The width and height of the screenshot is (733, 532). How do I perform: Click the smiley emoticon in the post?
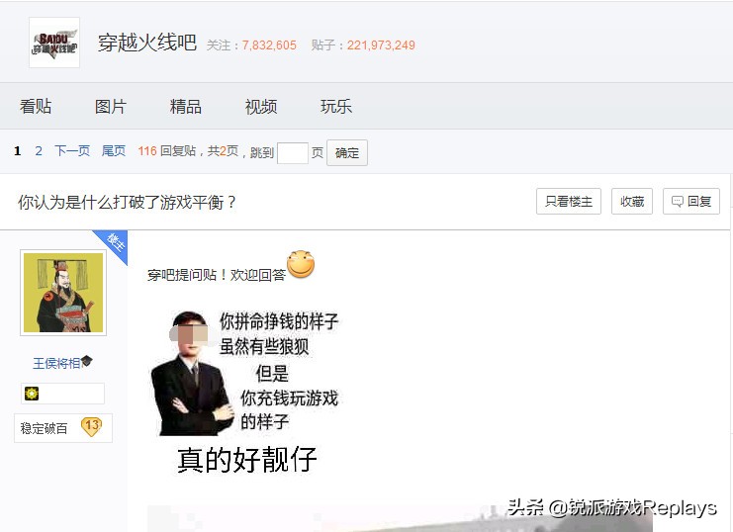tap(301, 264)
